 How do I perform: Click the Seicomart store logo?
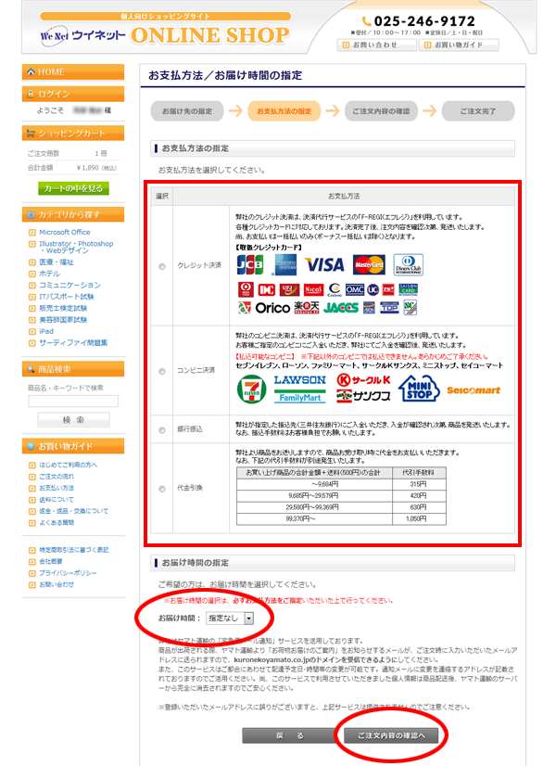click(x=474, y=390)
